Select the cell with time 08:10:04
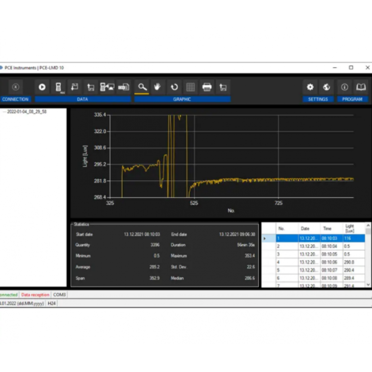 point(331,246)
